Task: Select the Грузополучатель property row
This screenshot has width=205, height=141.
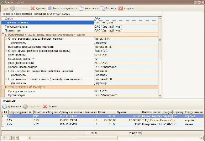Action: 80,27
